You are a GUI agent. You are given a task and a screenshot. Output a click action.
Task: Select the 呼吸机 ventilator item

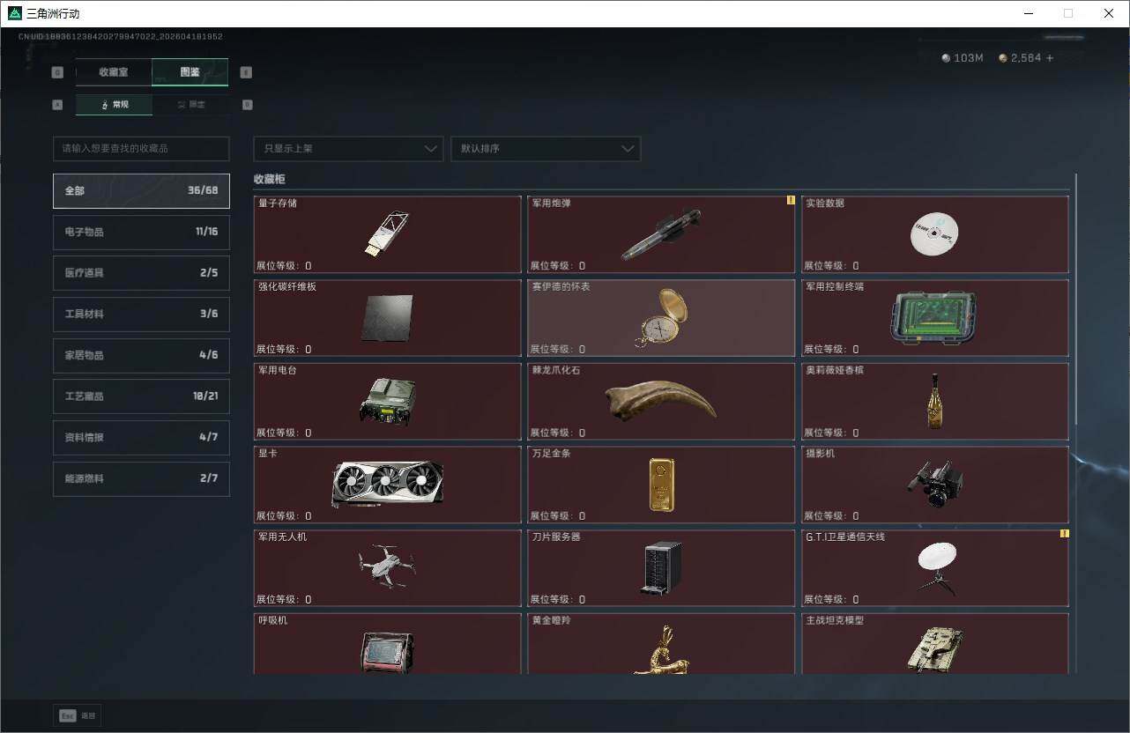[x=387, y=644]
